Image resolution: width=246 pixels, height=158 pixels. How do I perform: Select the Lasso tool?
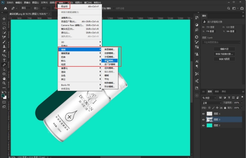(4, 28)
